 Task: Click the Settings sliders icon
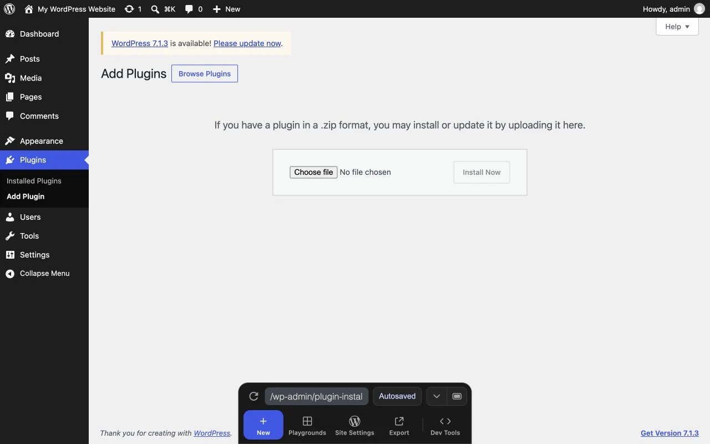[x=10, y=255]
